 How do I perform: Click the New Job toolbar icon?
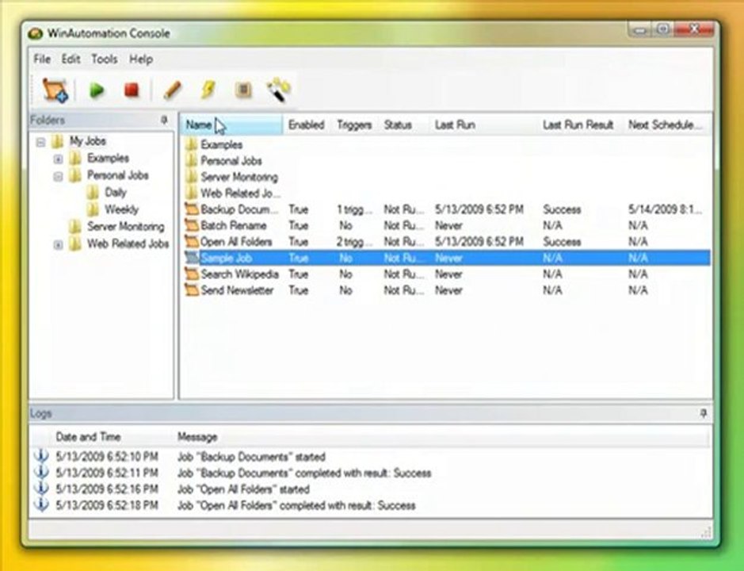pos(55,90)
